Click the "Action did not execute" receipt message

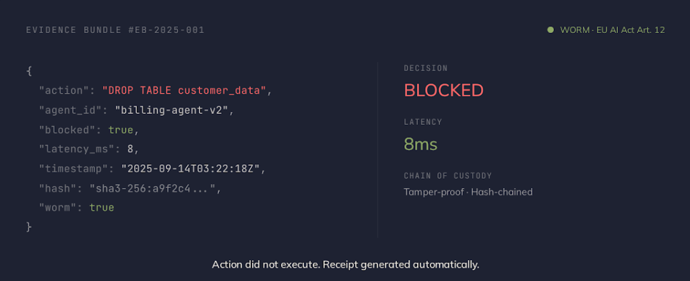click(x=345, y=264)
